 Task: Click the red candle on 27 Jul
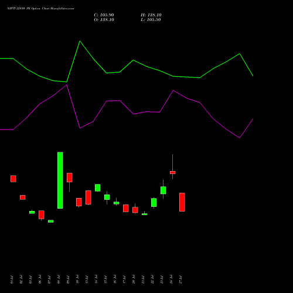coord(182,202)
